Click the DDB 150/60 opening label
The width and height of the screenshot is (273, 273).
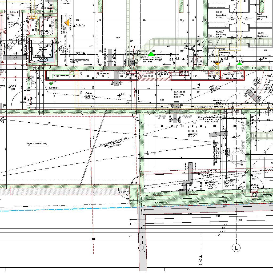click(229, 74)
